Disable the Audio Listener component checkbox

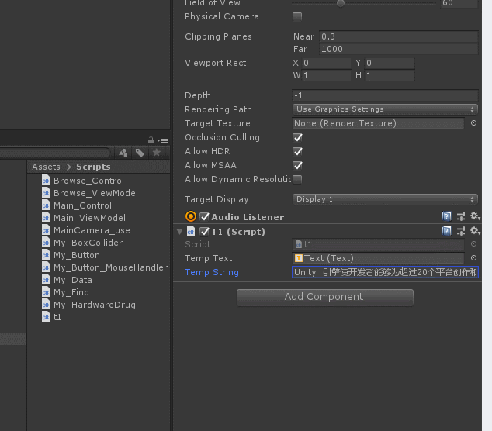point(205,216)
